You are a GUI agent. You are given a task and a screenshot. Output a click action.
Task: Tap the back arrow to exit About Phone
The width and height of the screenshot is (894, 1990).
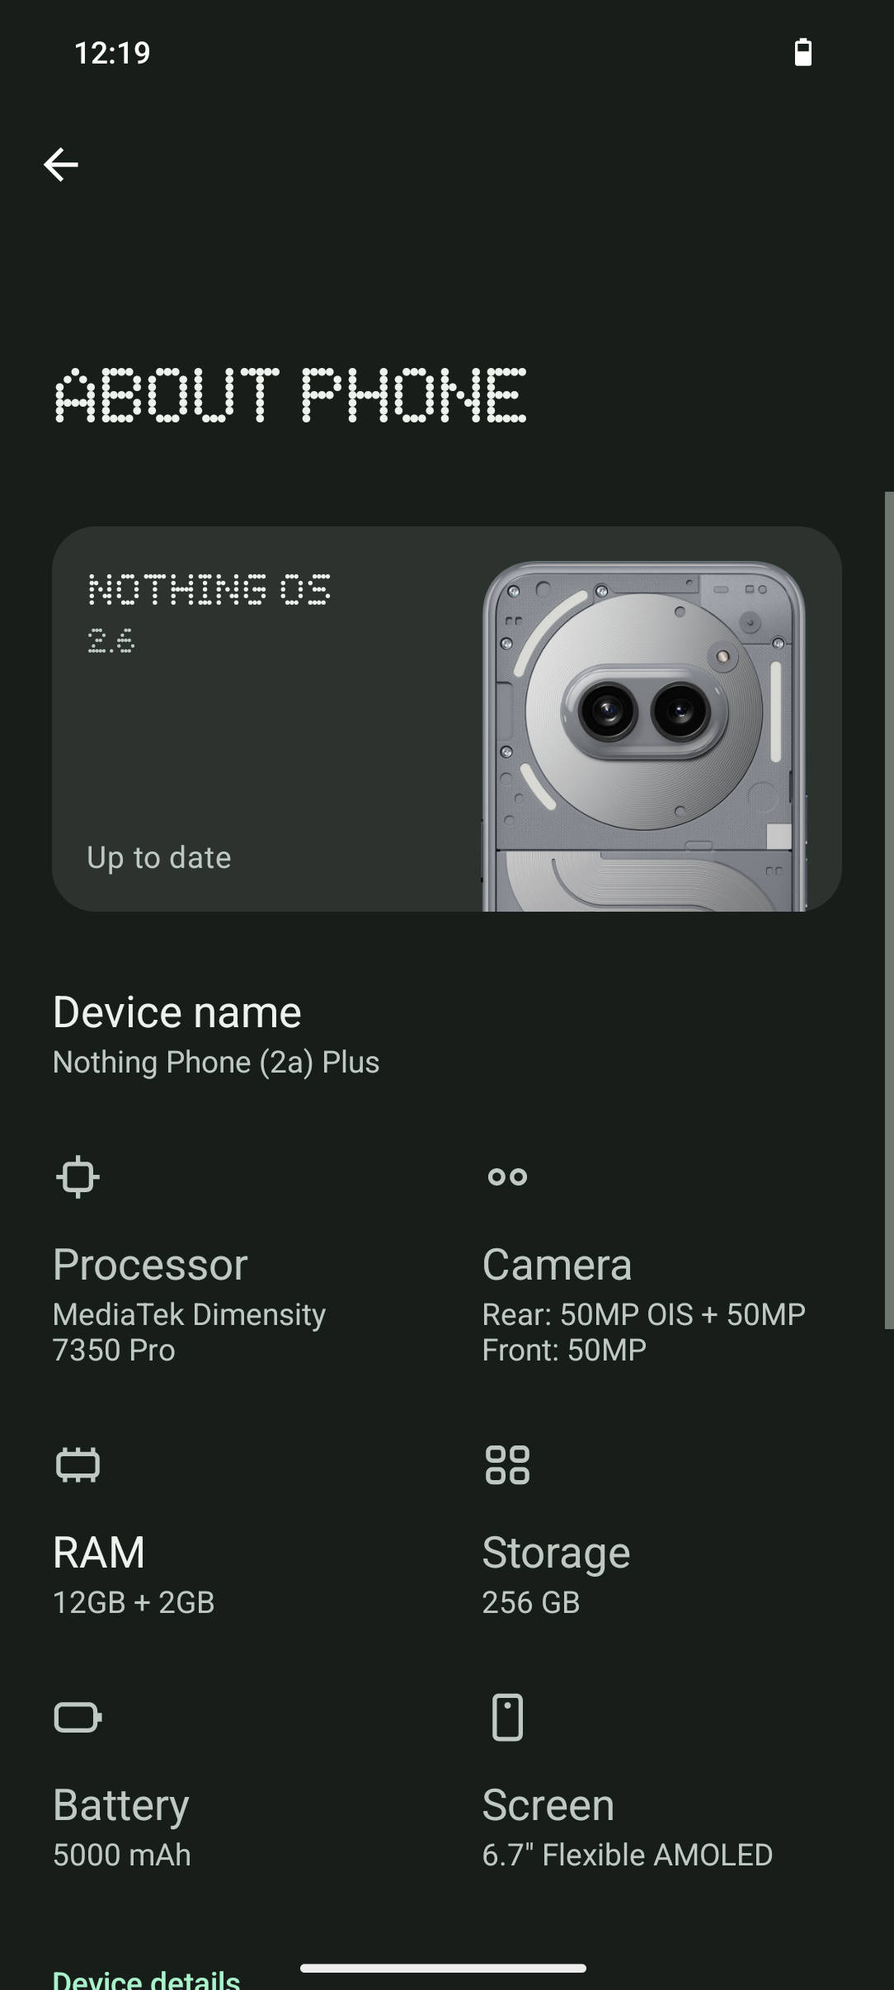[x=62, y=164]
